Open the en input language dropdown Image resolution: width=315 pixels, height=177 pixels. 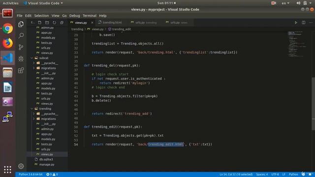tap(285, 3)
